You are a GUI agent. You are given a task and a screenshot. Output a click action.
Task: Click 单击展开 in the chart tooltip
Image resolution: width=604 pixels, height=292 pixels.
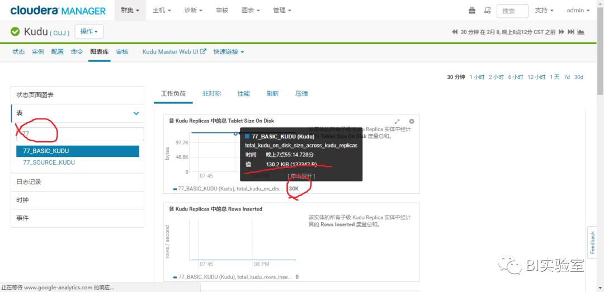pos(301,176)
